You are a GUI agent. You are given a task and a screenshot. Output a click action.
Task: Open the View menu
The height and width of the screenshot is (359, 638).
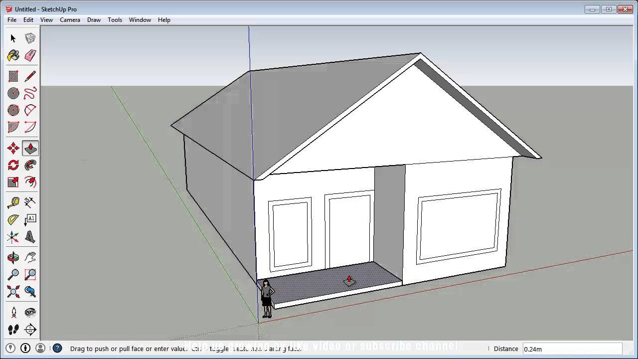pyautogui.click(x=46, y=20)
